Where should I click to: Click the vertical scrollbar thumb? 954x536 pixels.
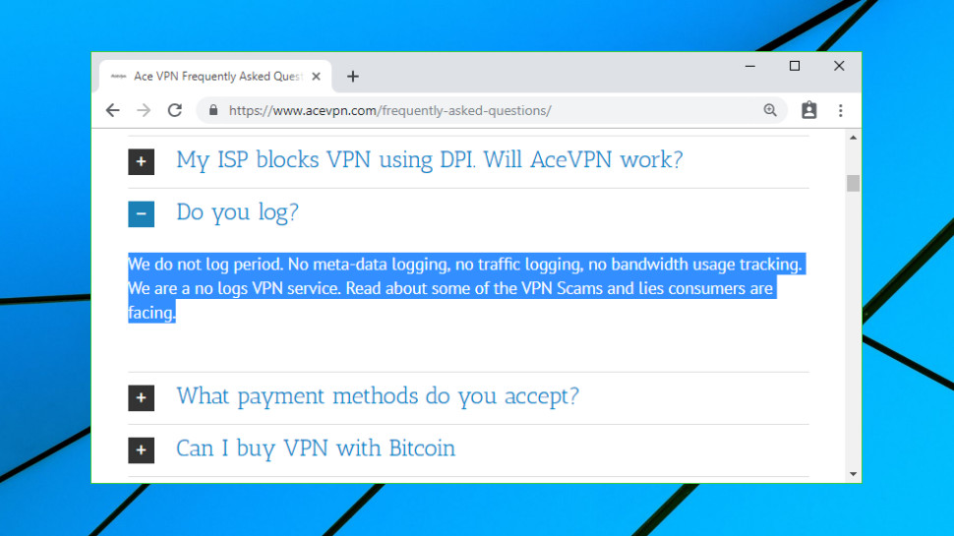tap(853, 183)
